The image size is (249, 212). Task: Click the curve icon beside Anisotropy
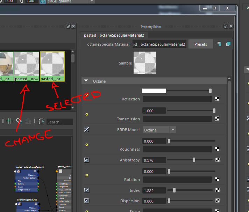pos(86,160)
